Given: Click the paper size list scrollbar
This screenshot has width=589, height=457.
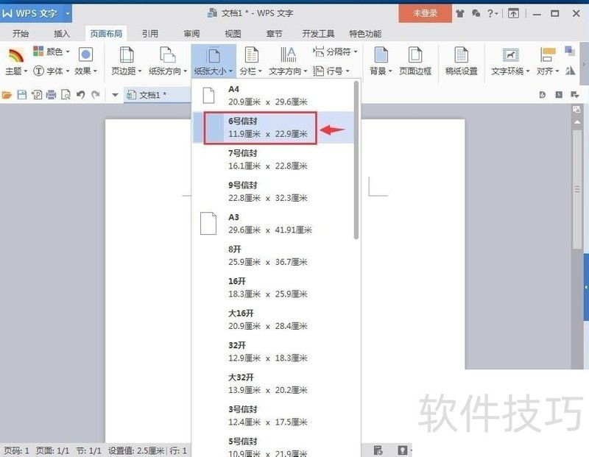Looking at the screenshot, I should (x=356, y=160).
